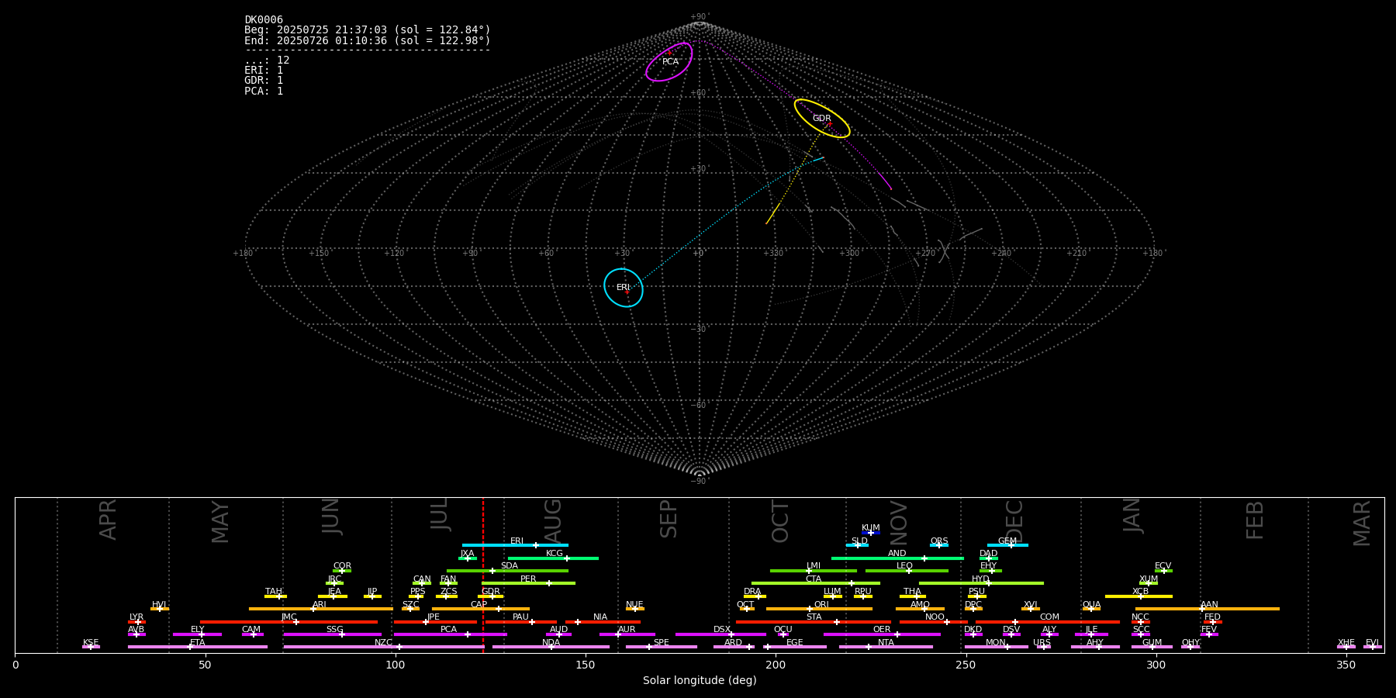Click the ETA shower label on the timeline
Screen dimensions: 1396x698
pos(198,643)
